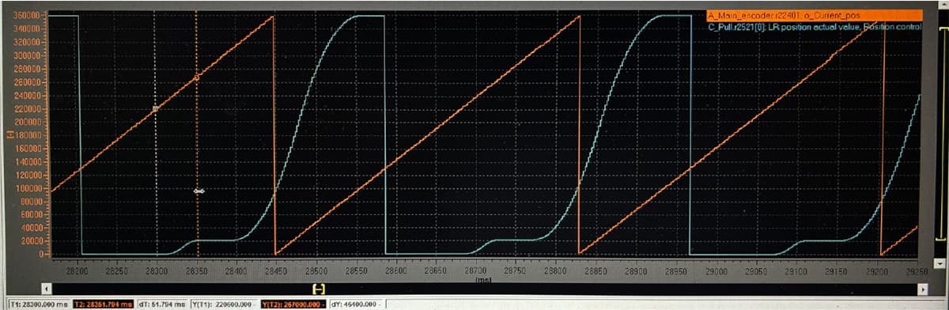This screenshot has width=949, height=310.
Task: Click the highlighted T2: 28351.794 ms field
Action: click(103, 304)
